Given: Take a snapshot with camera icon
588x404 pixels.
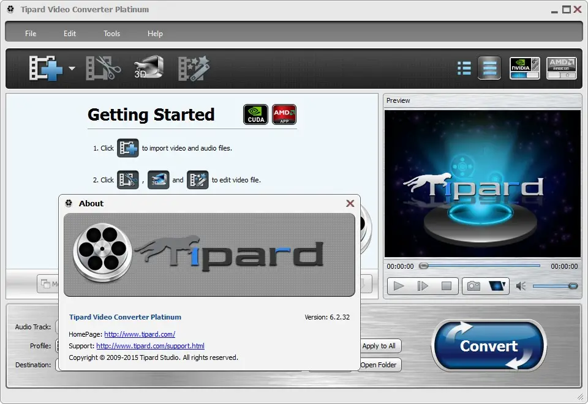Looking at the screenshot, I should (x=473, y=286).
